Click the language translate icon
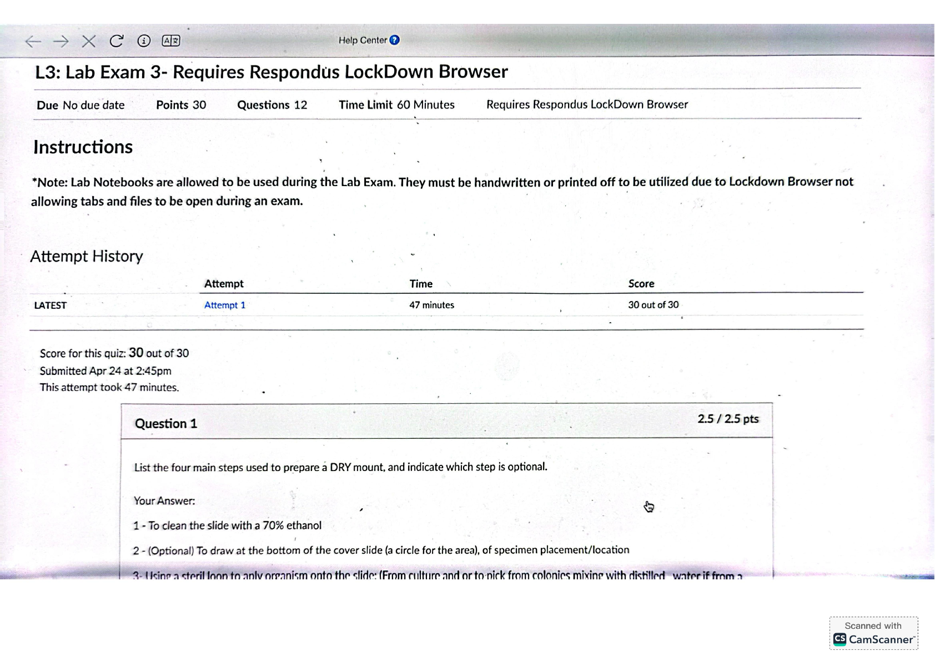This screenshot has width=935, height=661. [171, 41]
